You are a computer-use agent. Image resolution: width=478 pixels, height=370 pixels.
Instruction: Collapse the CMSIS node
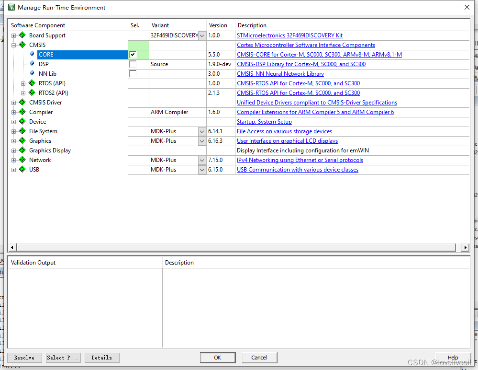pyautogui.click(x=13, y=45)
